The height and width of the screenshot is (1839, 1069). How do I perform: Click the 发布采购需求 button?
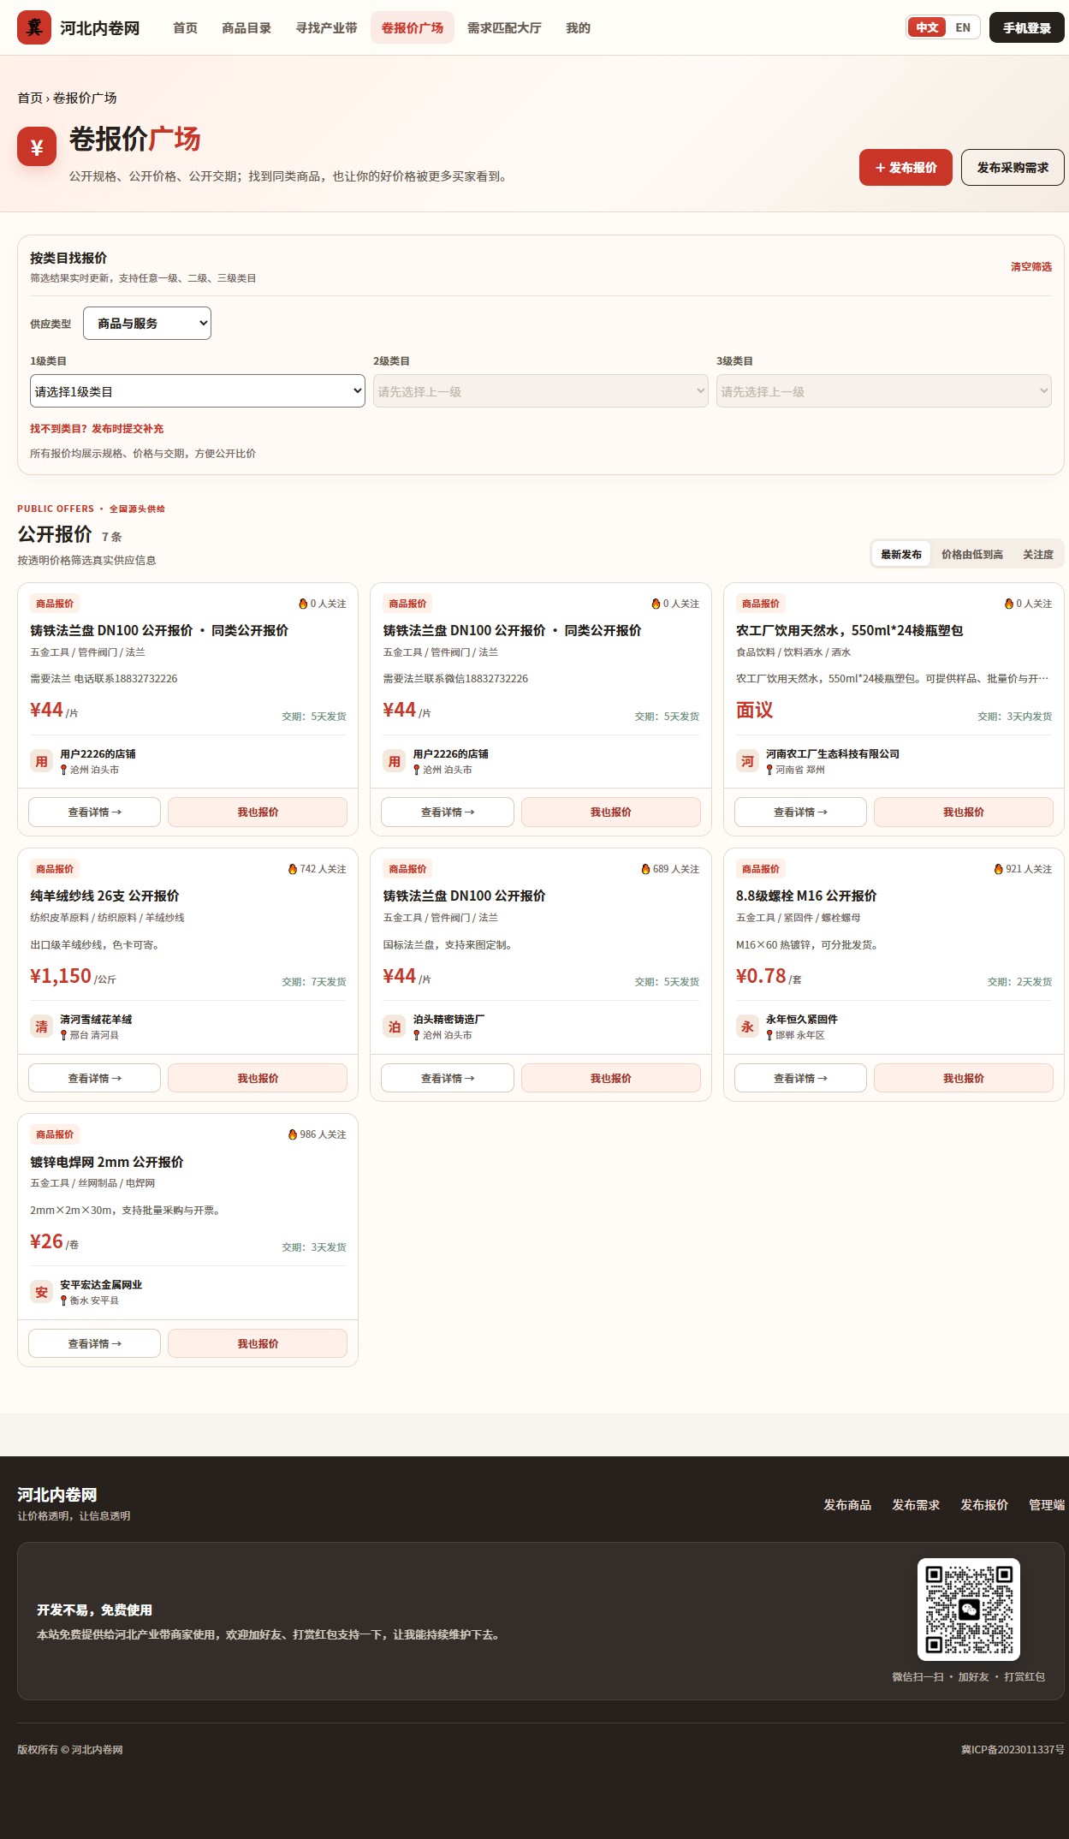[1013, 167]
